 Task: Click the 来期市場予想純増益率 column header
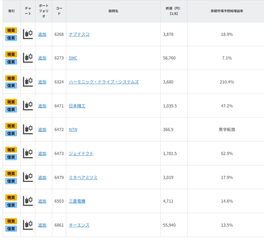click(227, 11)
